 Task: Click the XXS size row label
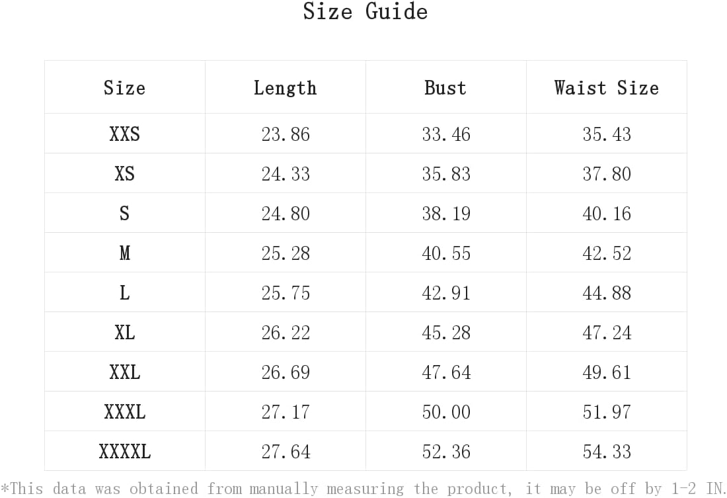tap(125, 134)
